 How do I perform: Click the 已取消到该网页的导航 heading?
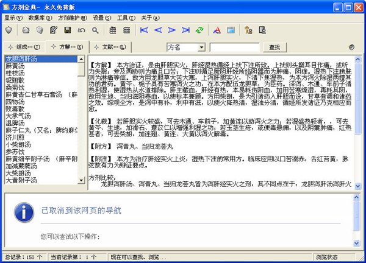tap(81, 211)
